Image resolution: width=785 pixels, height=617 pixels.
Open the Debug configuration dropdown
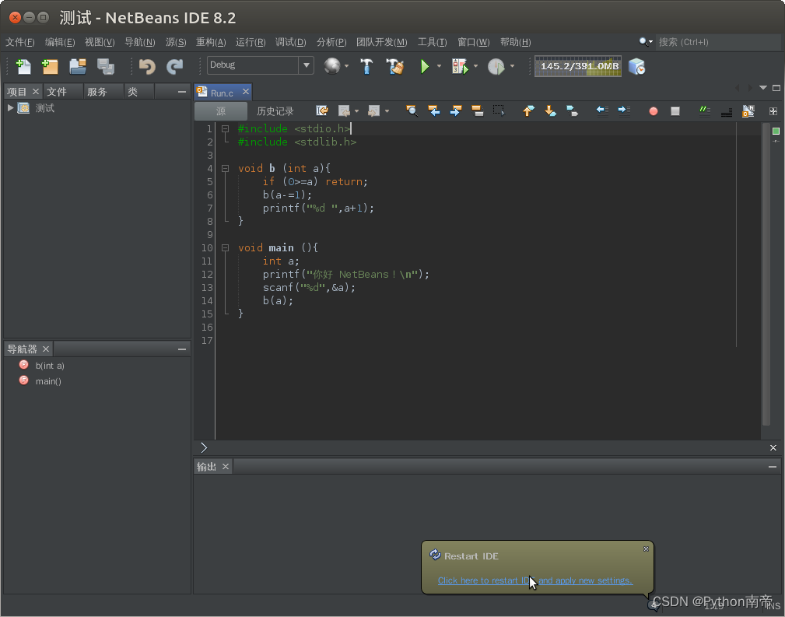coord(306,65)
